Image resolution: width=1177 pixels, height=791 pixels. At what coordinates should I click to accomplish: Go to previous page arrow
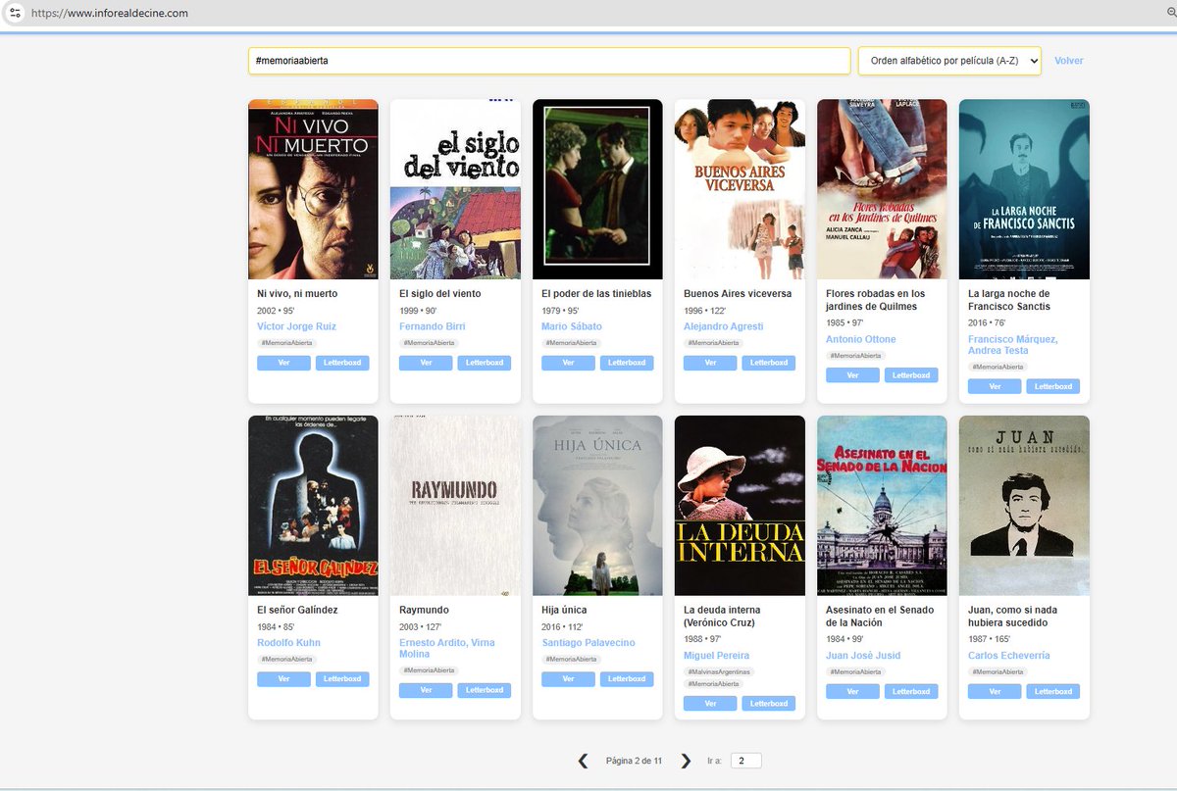(584, 761)
